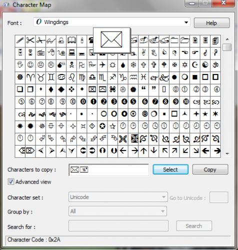The width and height of the screenshot is (238, 250).
Task: Click the snowflake glyph
Action: pyautogui.click(x=133, y=65)
